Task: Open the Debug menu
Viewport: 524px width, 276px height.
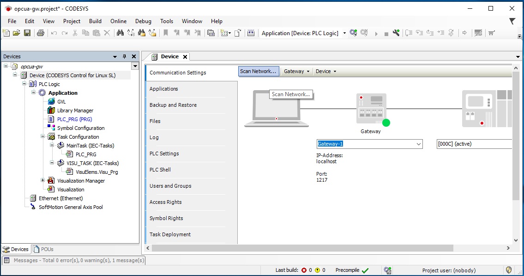Action: pyautogui.click(x=144, y=21)
